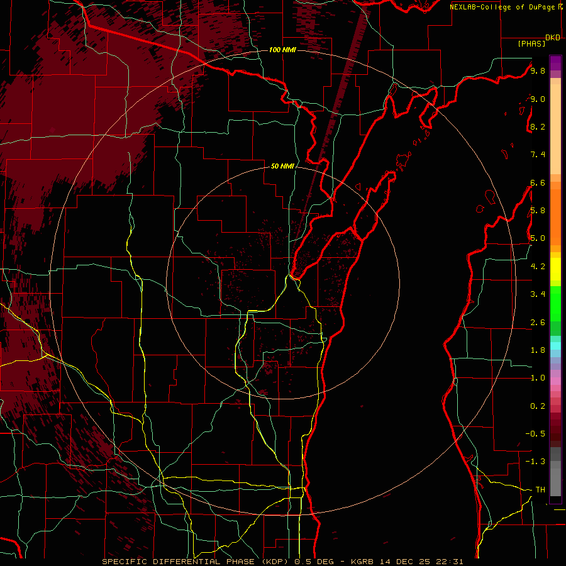This screenshot has height=566, width=566.
Task: Click the 2.6 scale label
Action: click(x=538, y=323)
